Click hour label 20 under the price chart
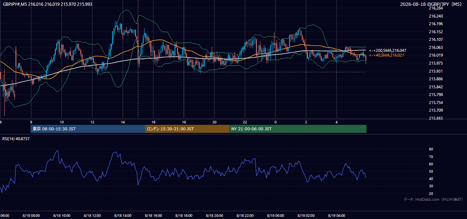Image resolution: width=467 pixels, height=219 pixels. click(x=214, y=122)
